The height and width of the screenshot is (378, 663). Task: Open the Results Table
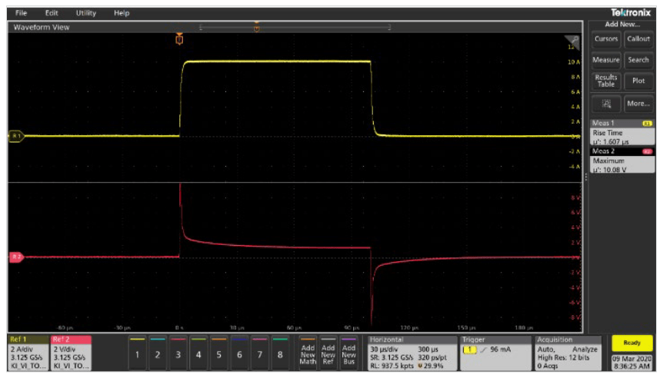[x=606, y=81]
